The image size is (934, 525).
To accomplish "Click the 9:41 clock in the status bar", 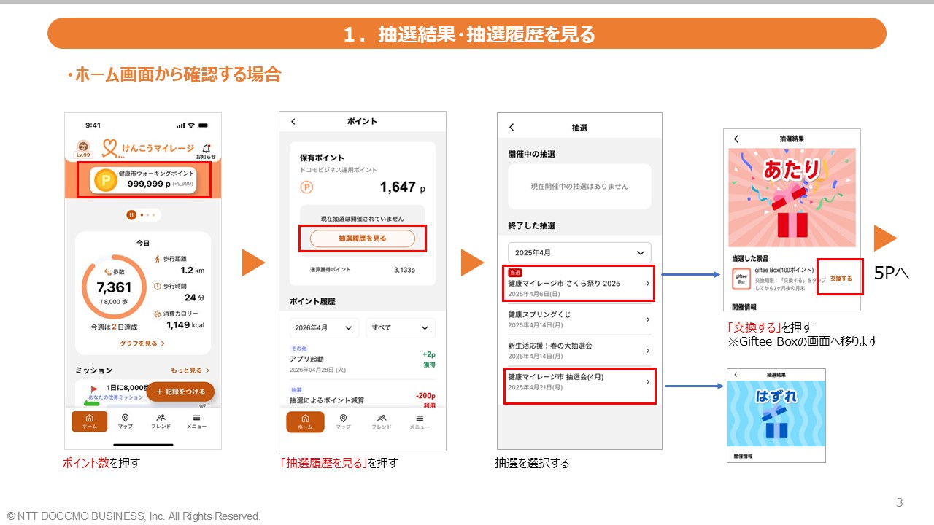I will pos(93,125).
